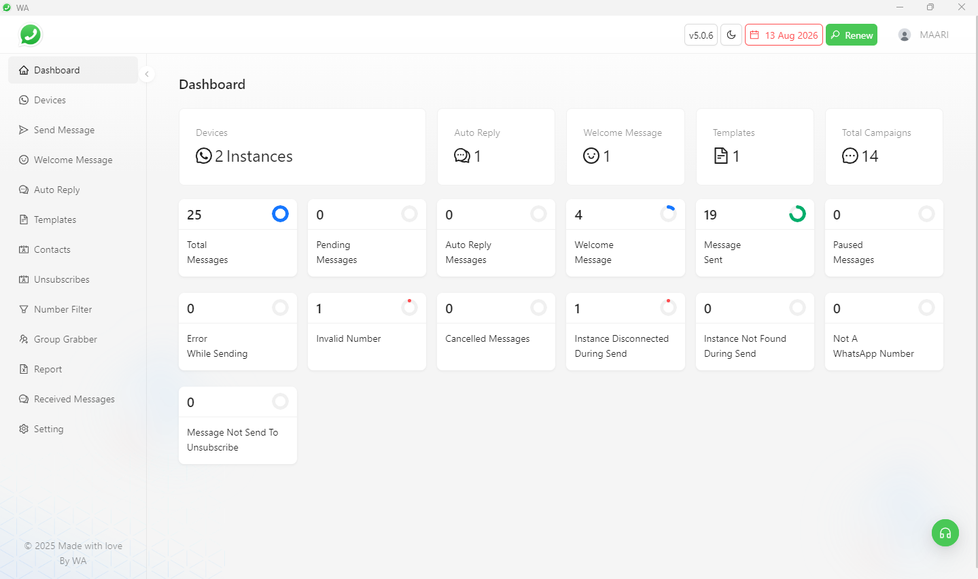This screenshot has height=579, width=978.
Task: Click the Devices 2 Instances card
Action: (x=302, y=147)
